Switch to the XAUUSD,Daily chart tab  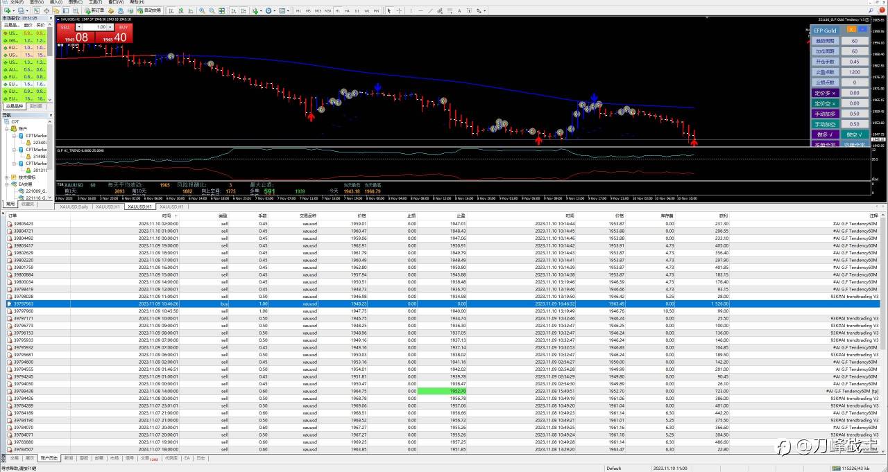[74, 207]
